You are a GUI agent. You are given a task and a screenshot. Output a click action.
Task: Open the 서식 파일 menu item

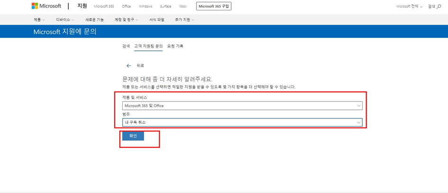click(x=157, y=20)
